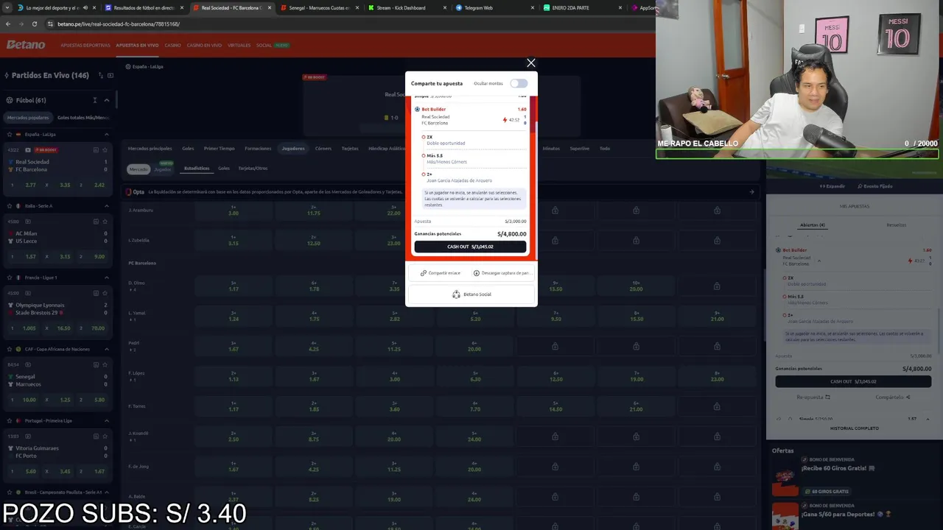Click the video stream icon beside Partidos En Vivo
The width and height of the screenshot is (943, 530).
pyautogui.click(x=111, y=75)
